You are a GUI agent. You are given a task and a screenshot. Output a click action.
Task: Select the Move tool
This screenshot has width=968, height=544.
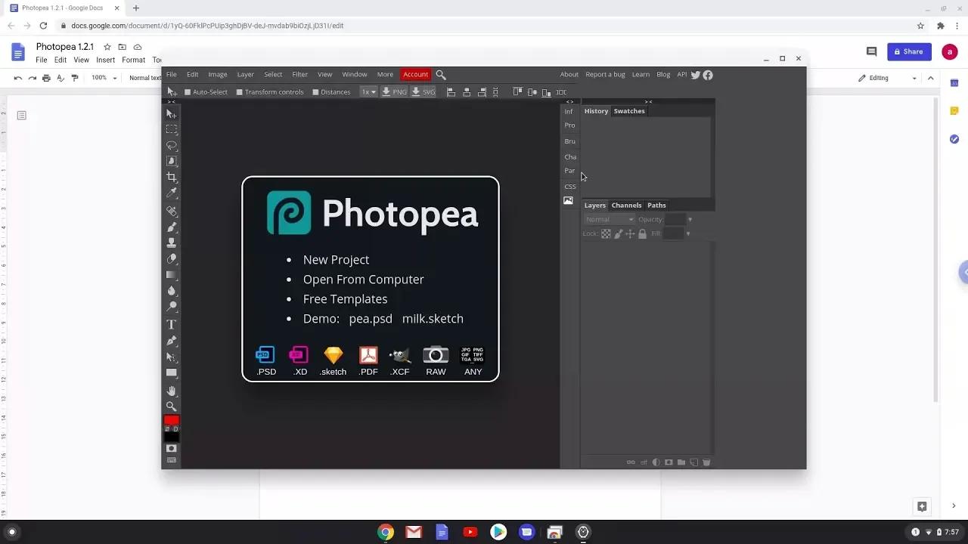(172, 113)
